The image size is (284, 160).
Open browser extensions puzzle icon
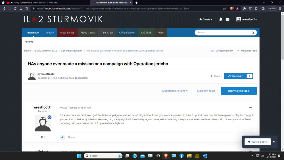click(x=245, y=9)
